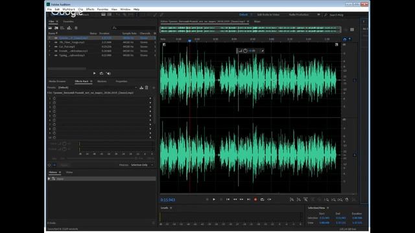The image size is (415, 233).
Task: Toggle main power state of Effects Rack
Action: point(49,165)
